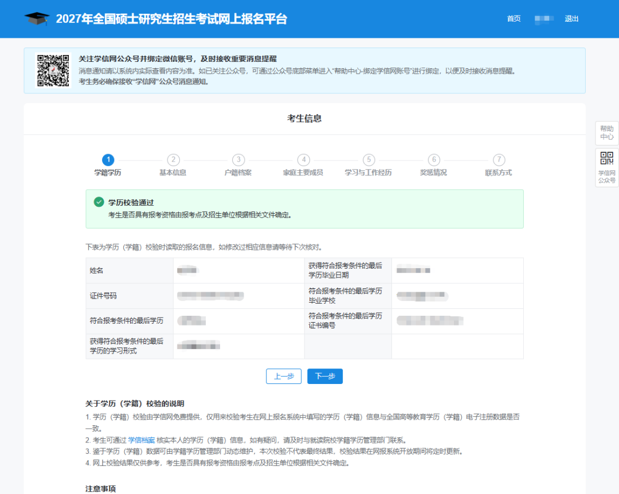The width and height of the screenshot is (619, 494).
Task: Click the 考生务必确保接收 notice line
Action: [144, 82]
